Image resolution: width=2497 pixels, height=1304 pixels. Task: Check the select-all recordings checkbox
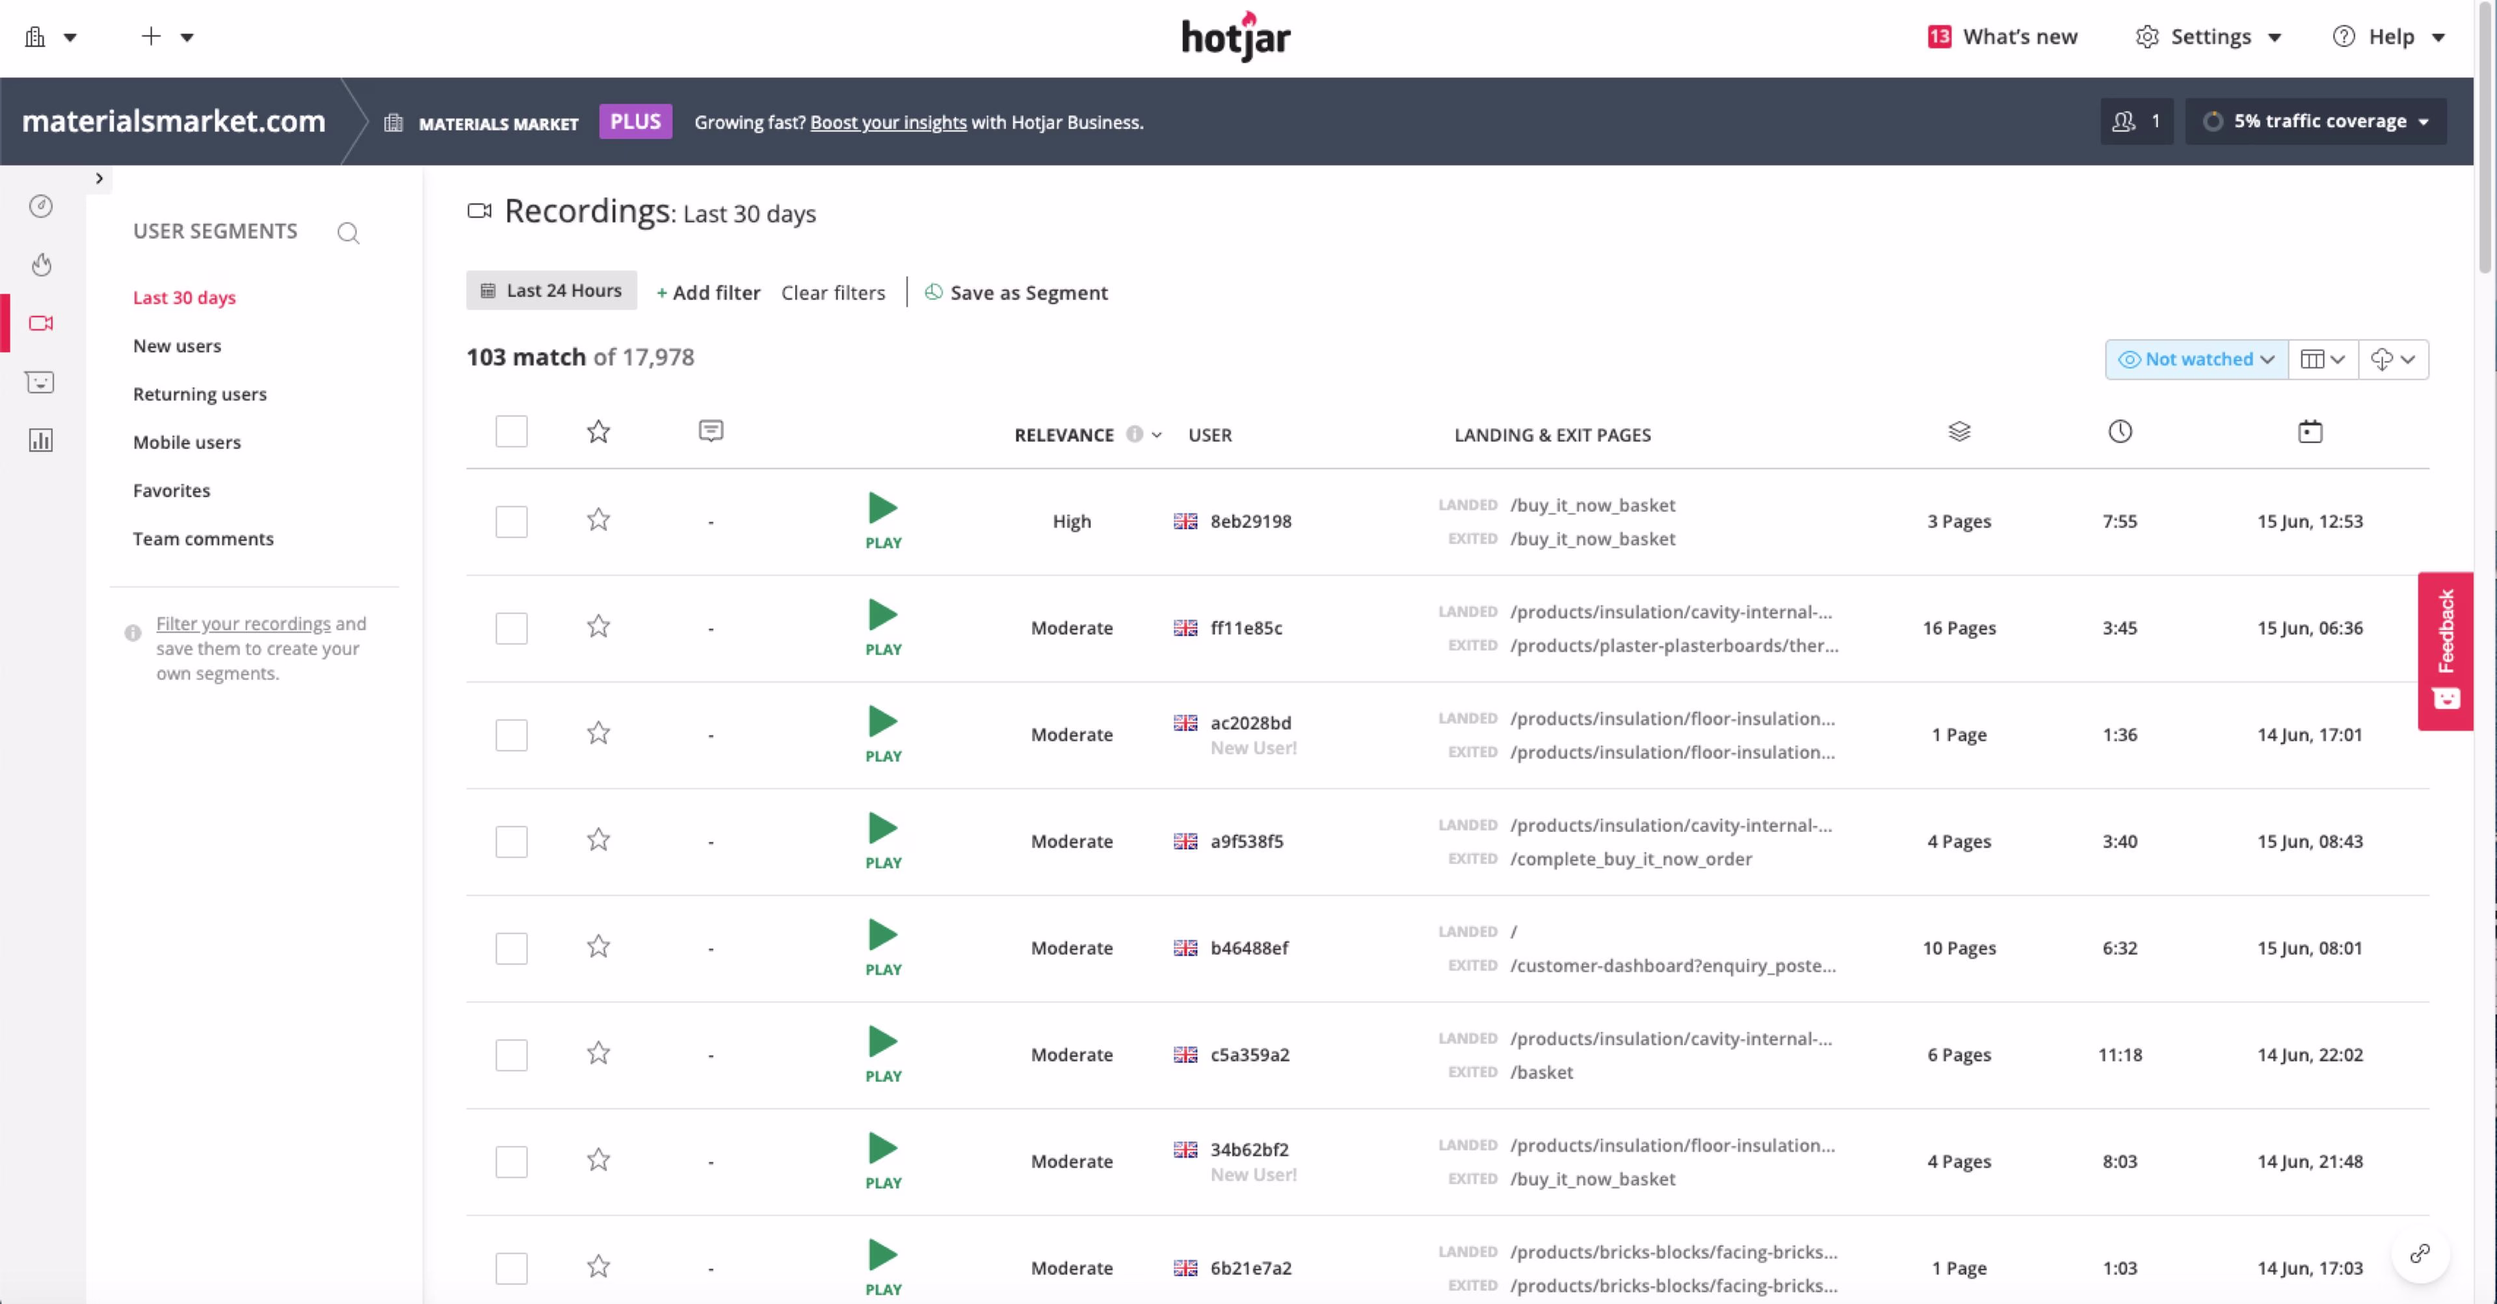click(511, 431)
